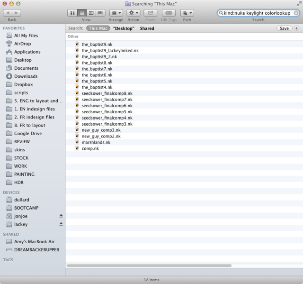Switch to column view
The width and height of the screenshot is (303, 284).
pyautogui.click(x=91, y=13)
